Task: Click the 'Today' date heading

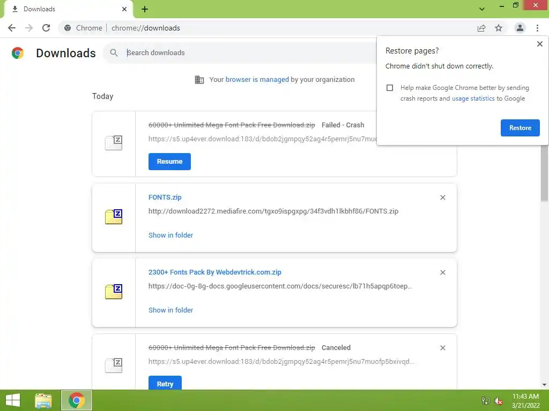Action: [102, 96]
